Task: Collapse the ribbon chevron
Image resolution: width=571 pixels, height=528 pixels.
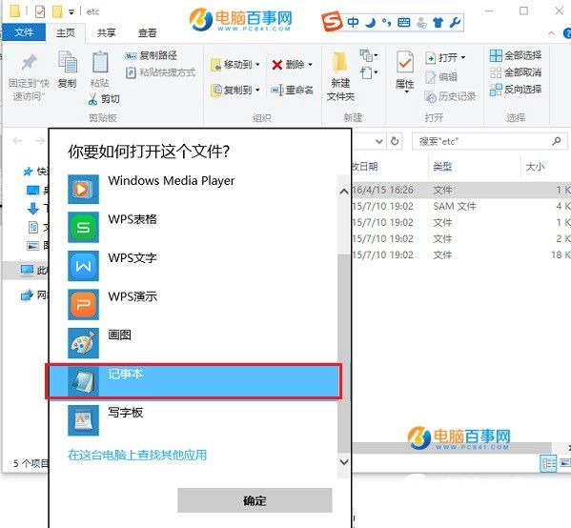Action: tap(552, 33)
